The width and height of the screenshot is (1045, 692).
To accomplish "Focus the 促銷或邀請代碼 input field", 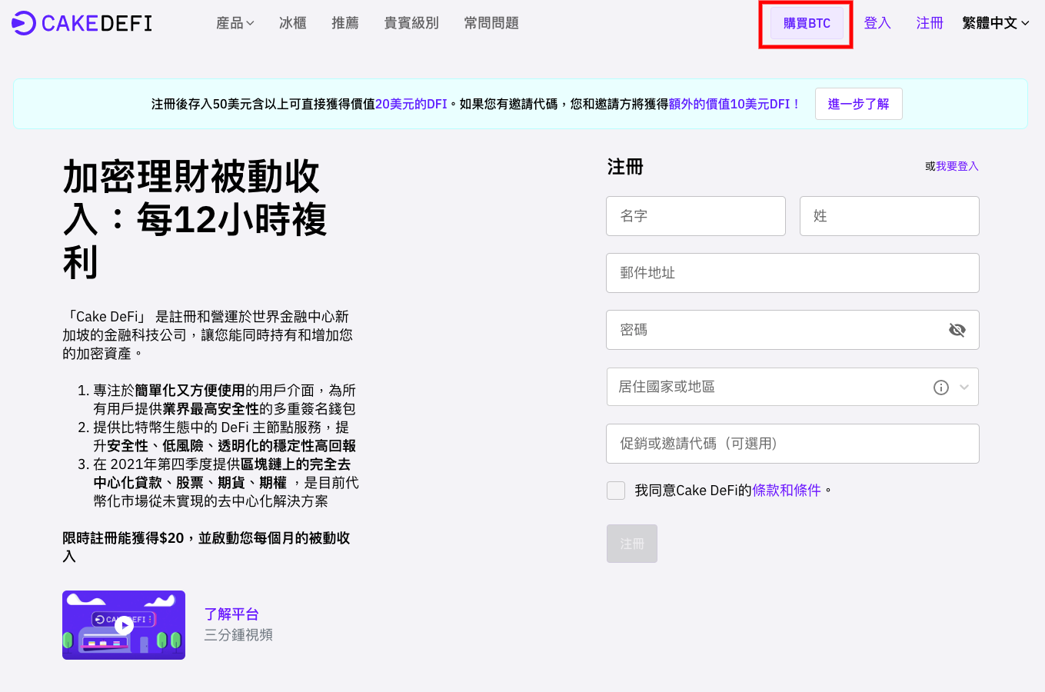I will pos(793,444).
